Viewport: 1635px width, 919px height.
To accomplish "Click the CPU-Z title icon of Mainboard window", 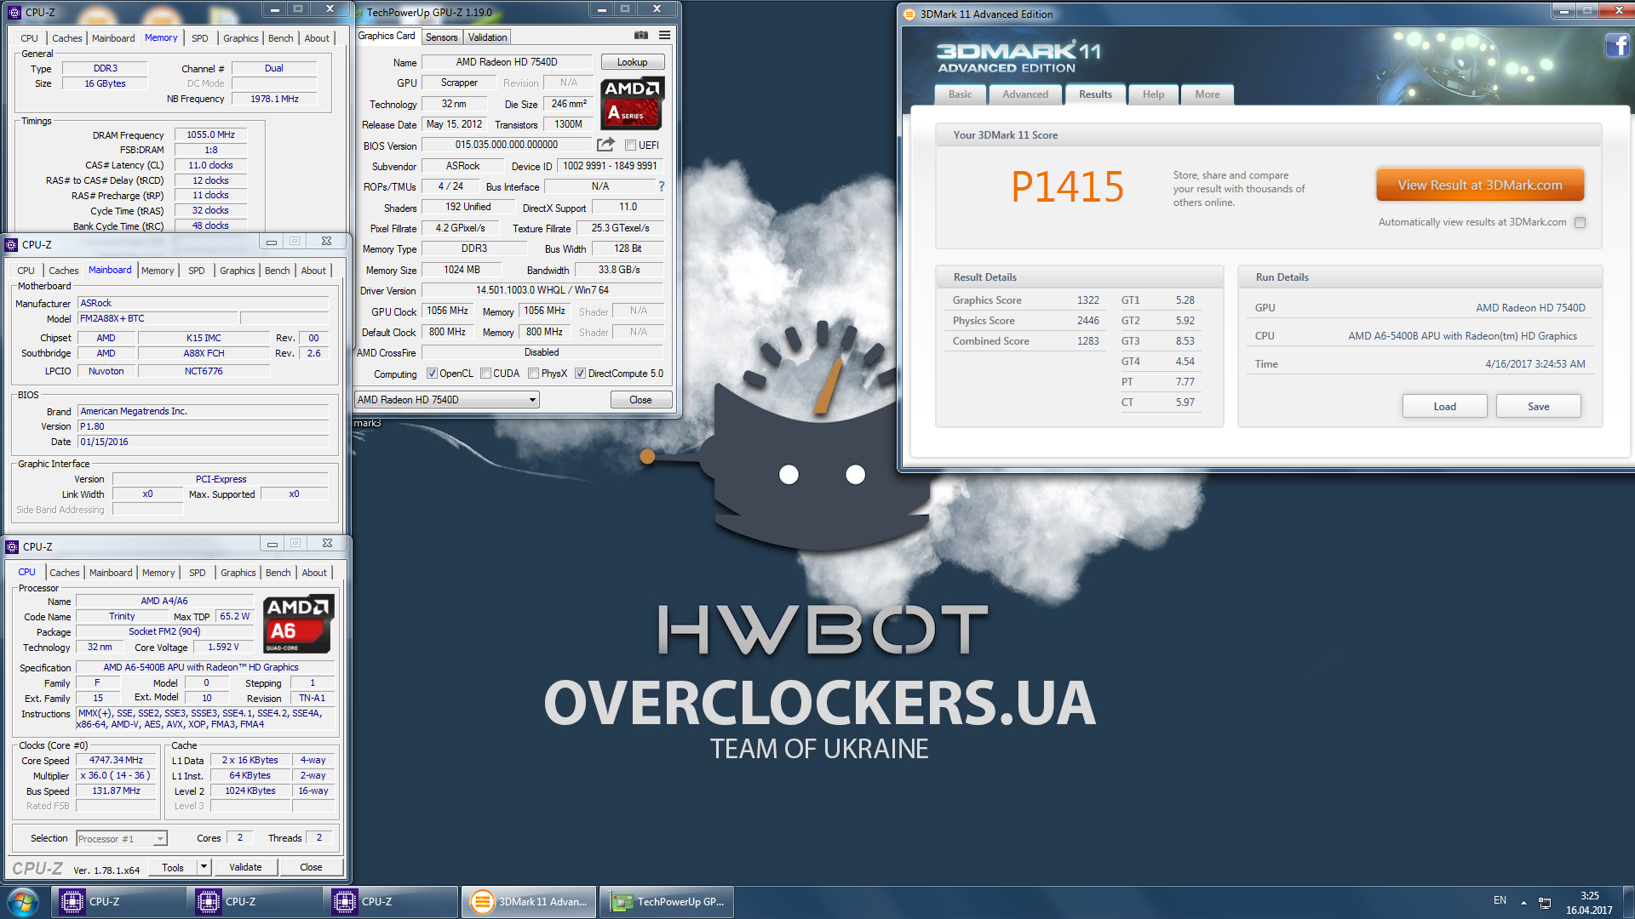I will click(12, 245).
